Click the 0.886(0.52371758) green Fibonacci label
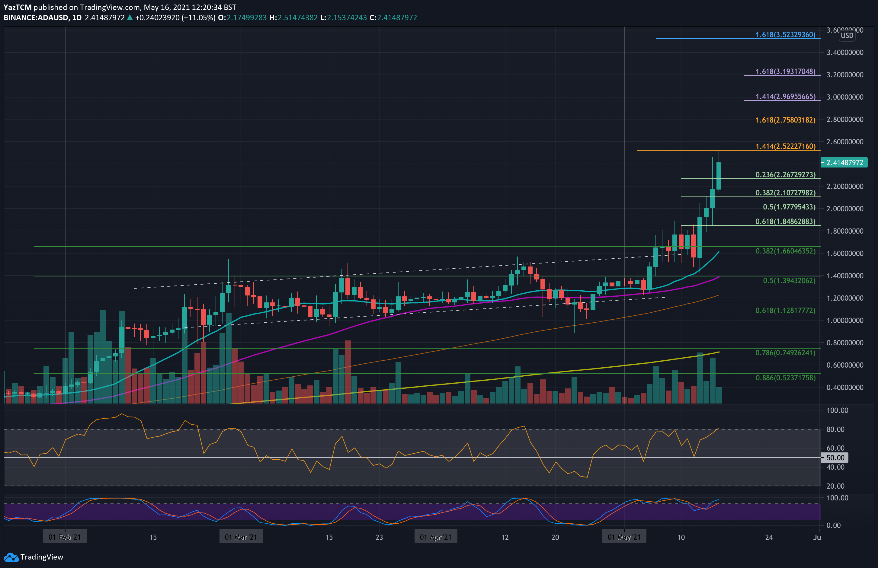Screen dimensions: 878x568 point(785,378)
